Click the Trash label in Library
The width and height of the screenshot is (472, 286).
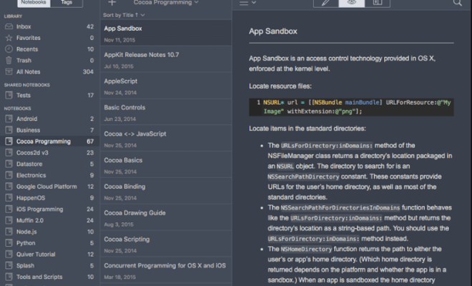24,61
